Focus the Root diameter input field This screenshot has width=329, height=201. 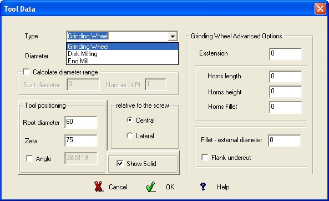point(81,122)
